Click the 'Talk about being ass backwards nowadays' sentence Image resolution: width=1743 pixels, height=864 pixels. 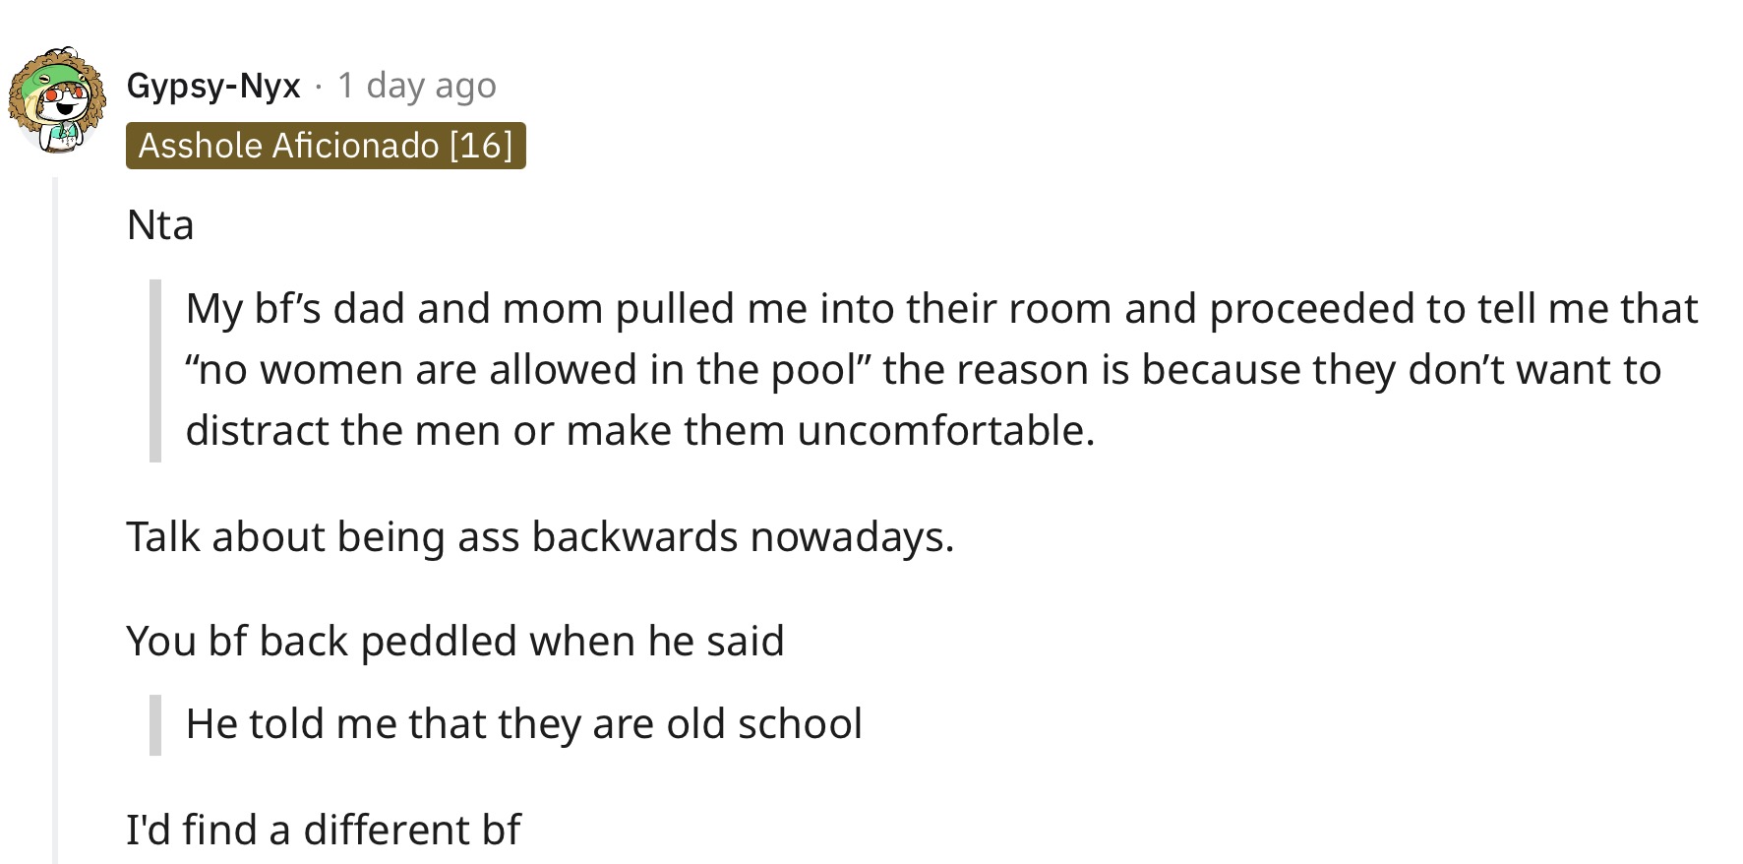(x=540, y=537)
